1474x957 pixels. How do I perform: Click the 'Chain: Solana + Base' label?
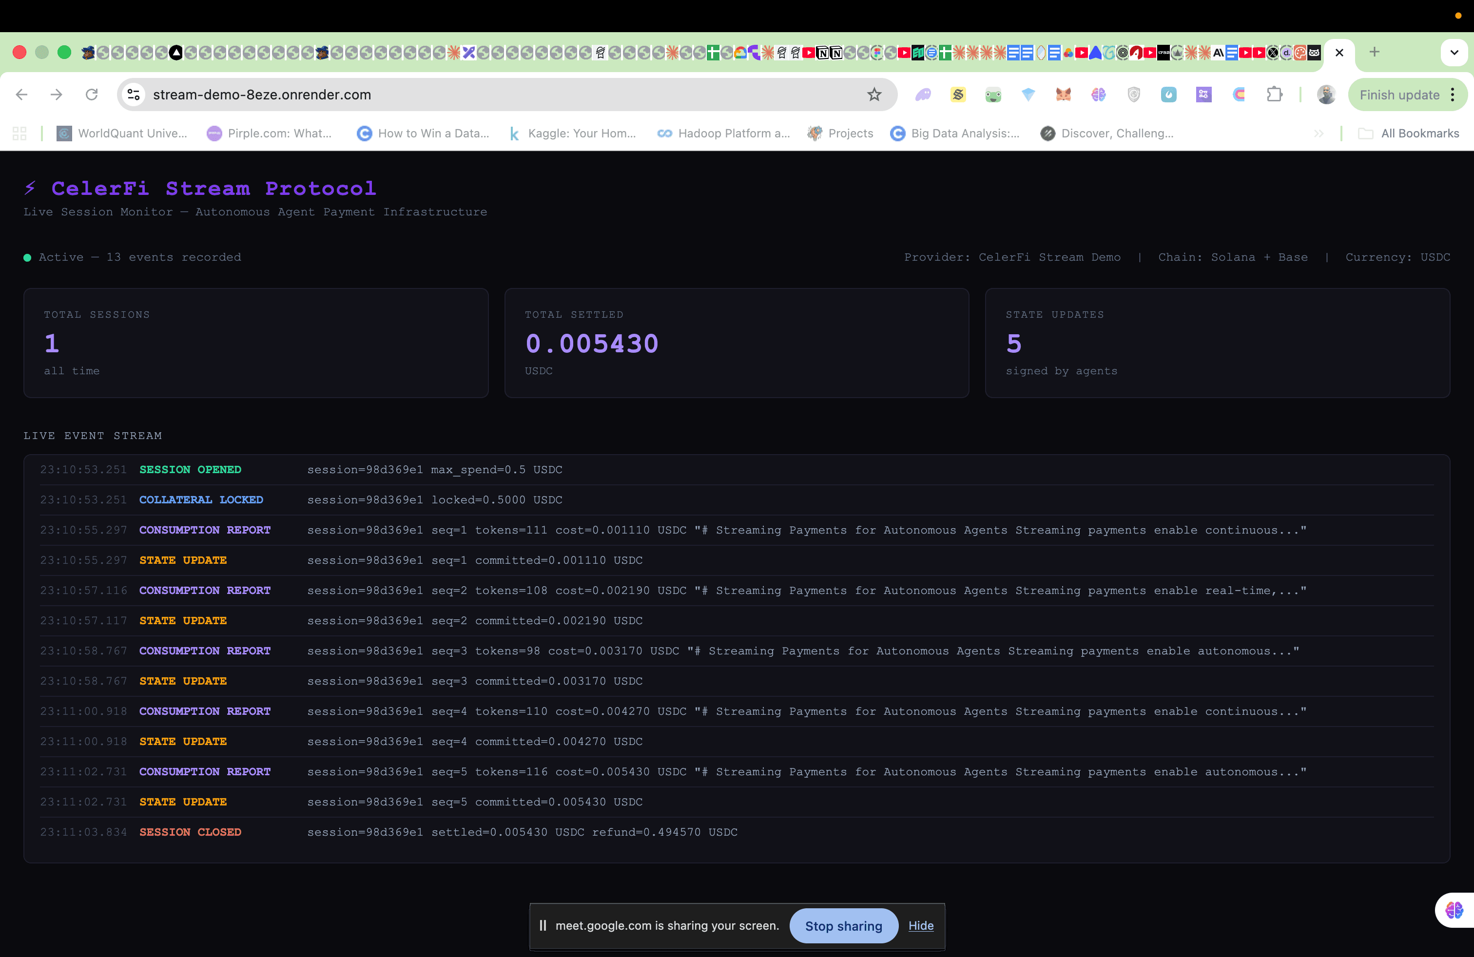coord(1232,257)
